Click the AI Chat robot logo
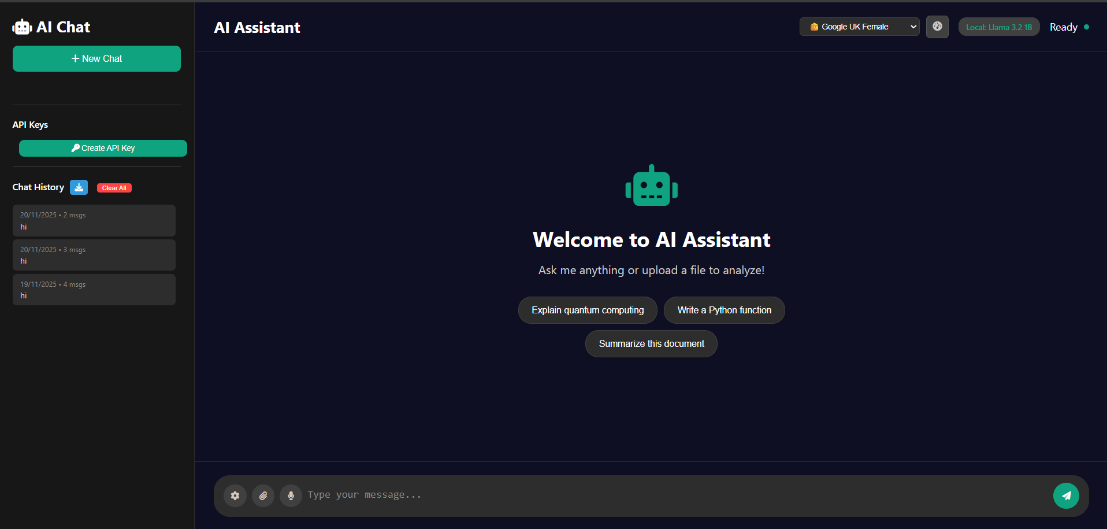 point(22,27)
